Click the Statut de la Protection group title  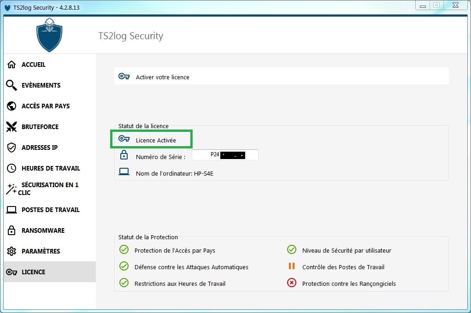[148, 237]
